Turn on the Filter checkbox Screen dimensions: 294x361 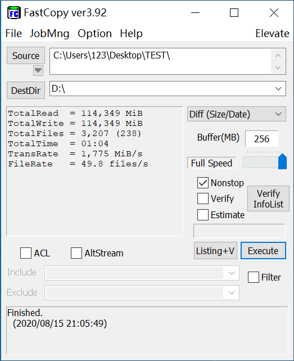click(x=254, y=277)
